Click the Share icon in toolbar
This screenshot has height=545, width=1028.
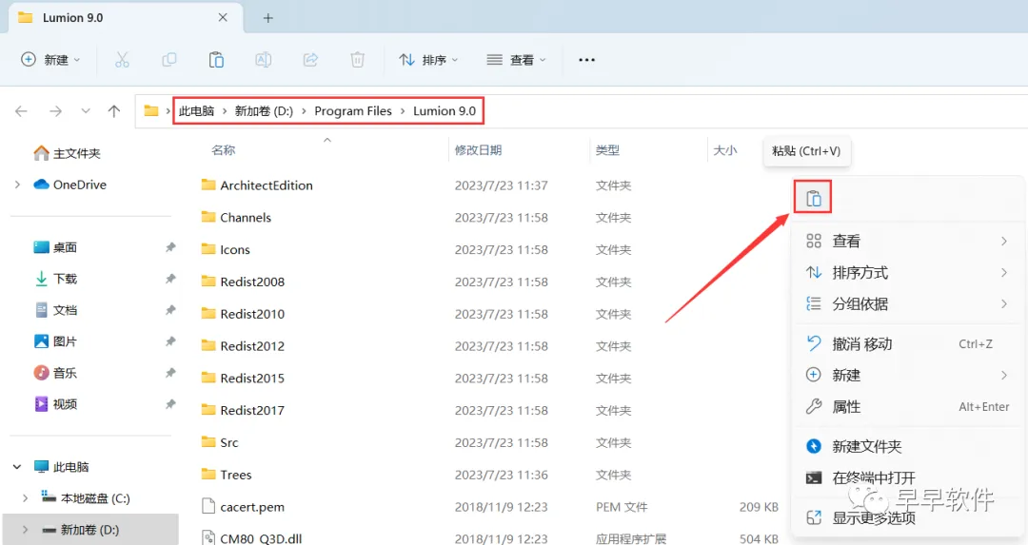pyautogui.click(x=310, y=60)
